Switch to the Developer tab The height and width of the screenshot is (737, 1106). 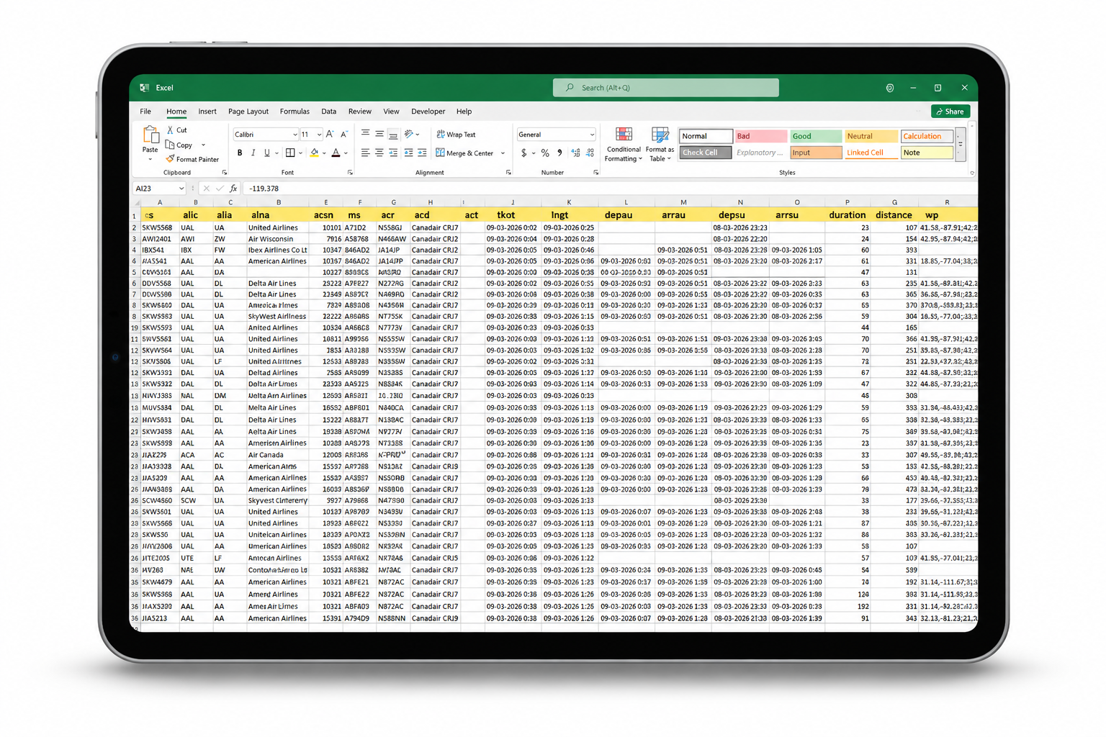click(428, 112)
